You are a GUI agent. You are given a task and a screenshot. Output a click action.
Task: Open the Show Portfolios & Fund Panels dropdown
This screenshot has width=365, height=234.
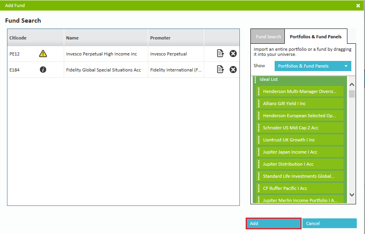(x=313, y=66)
